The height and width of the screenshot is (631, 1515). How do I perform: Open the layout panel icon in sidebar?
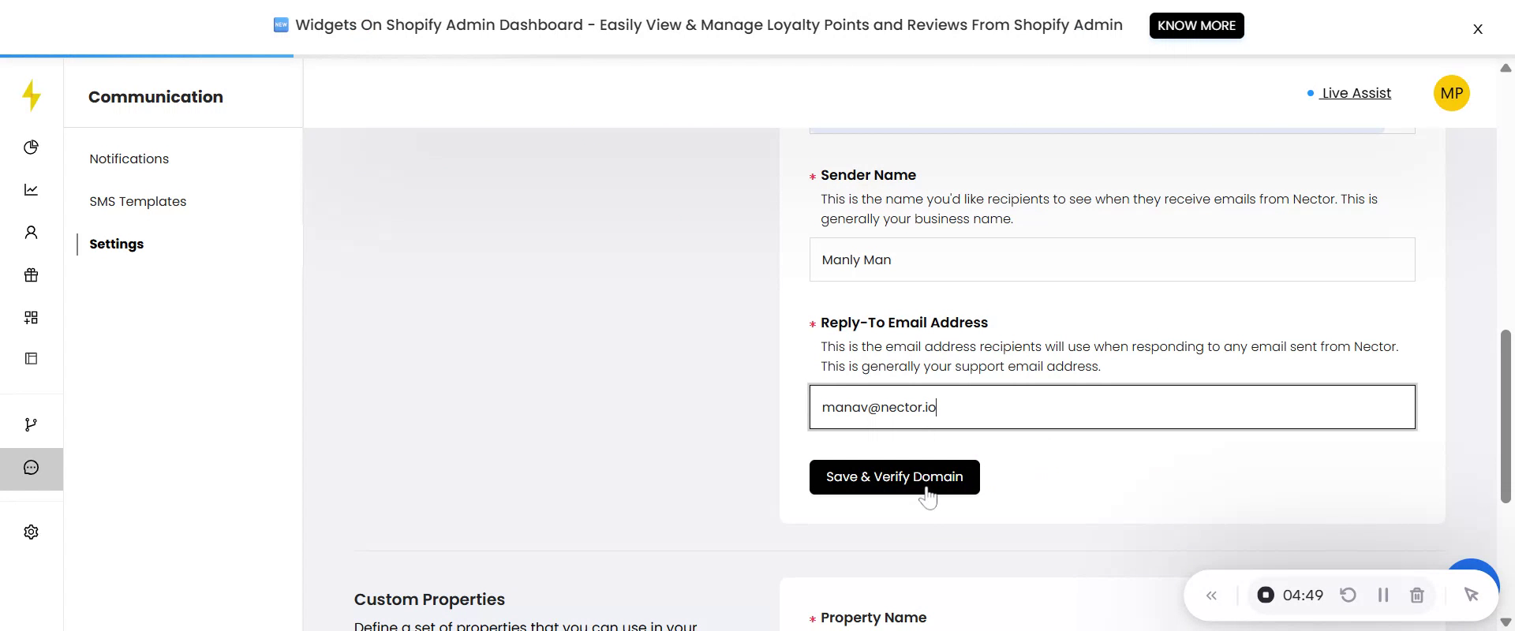point(32,359)
